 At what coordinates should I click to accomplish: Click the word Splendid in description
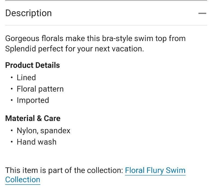21,49
